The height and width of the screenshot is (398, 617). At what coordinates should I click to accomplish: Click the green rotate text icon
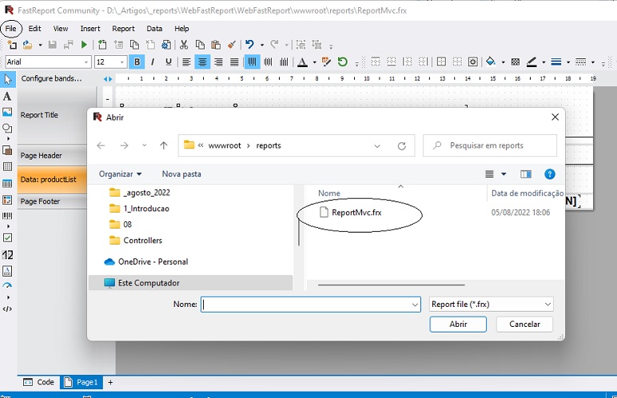click(x=342, y=62)
